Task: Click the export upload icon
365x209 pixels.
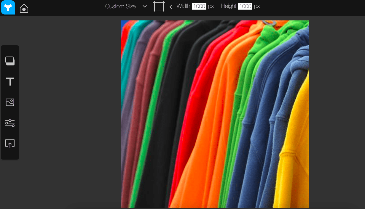Action: [x=10, y=144]
